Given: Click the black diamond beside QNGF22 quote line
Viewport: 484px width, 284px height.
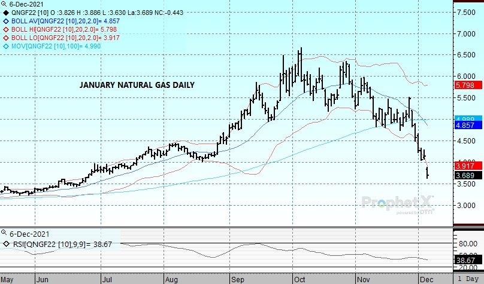Looking at the screenshot, I should pos(6,12).
